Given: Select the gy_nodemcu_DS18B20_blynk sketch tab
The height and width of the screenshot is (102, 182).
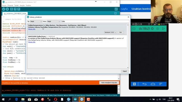Looking at the screenshot, I should [x=15, y=14].
